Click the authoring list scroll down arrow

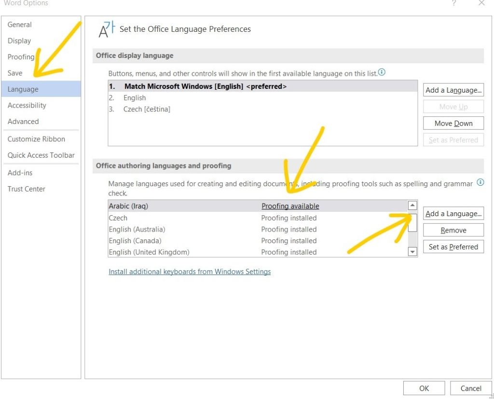tap(412, 251)
